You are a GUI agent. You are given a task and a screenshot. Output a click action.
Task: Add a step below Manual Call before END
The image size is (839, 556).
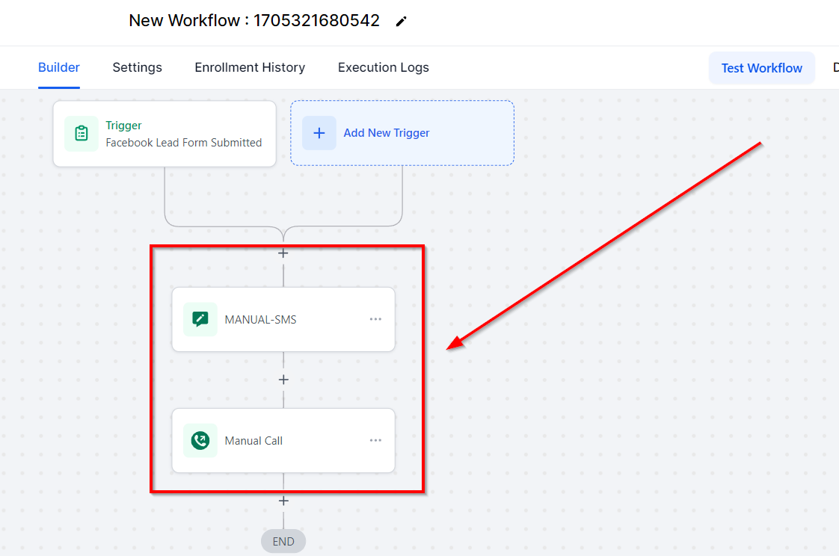(283, 501)
